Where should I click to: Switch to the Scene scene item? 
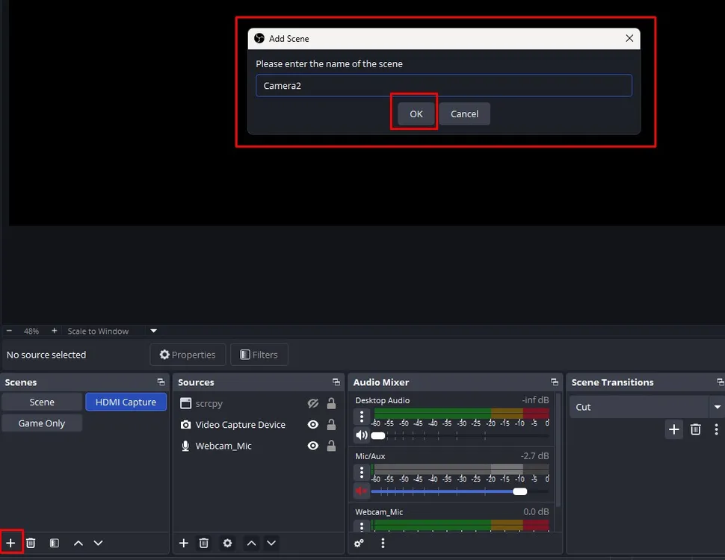[42, 402]
